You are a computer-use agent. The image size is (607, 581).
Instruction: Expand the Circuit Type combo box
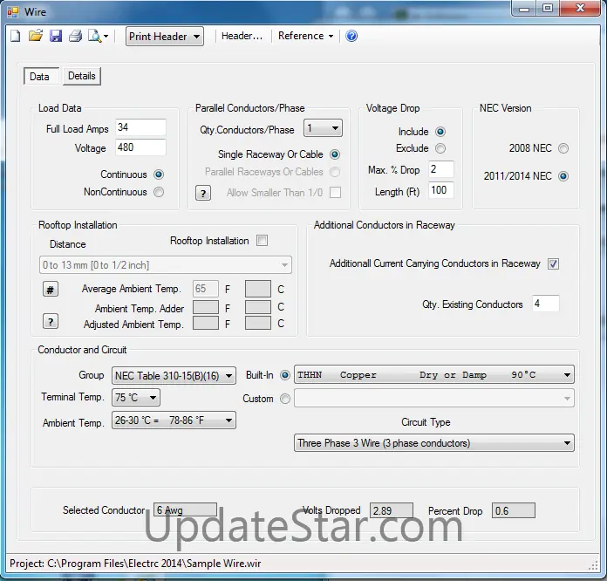(434, 443)
